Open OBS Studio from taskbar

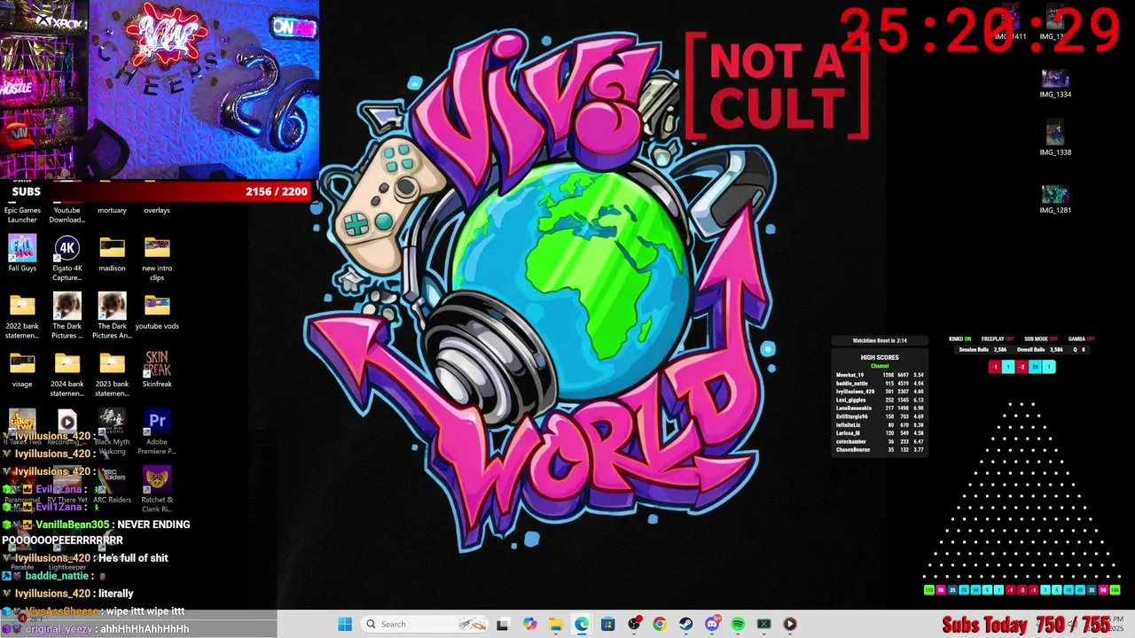(x=634, y=624)
